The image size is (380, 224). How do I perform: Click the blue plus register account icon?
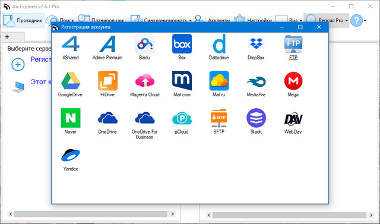click(18, 65)
